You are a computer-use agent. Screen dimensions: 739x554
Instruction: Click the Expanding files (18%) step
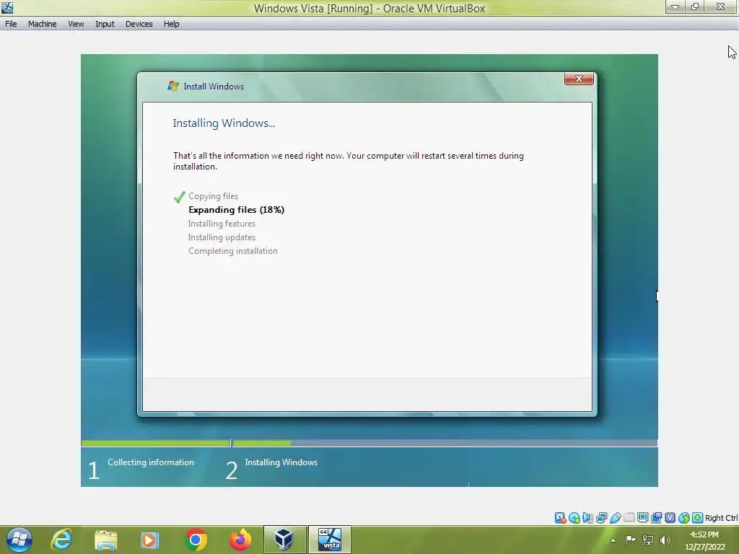pyautogui.click(x=236, y=210)
